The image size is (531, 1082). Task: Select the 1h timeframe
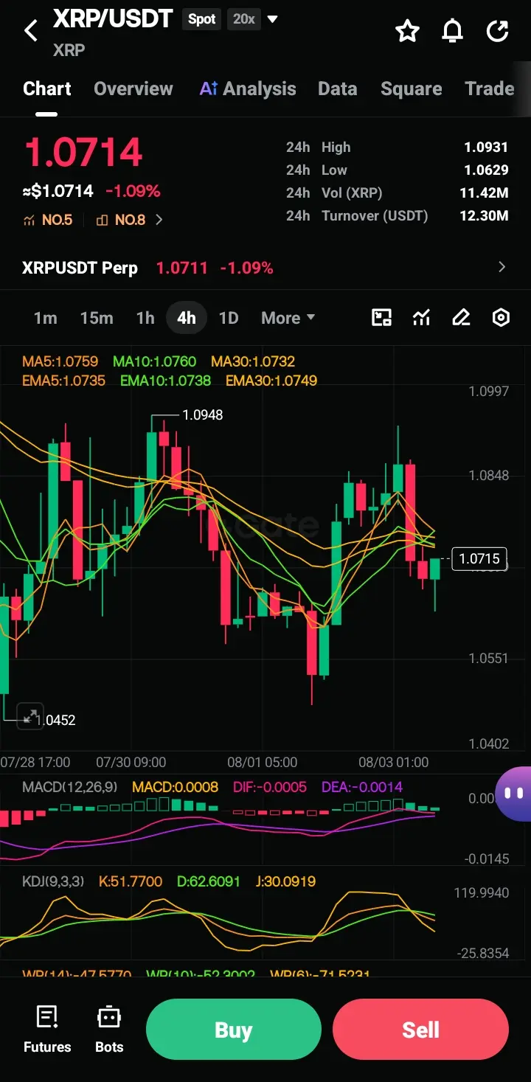[x=145, y=318]
